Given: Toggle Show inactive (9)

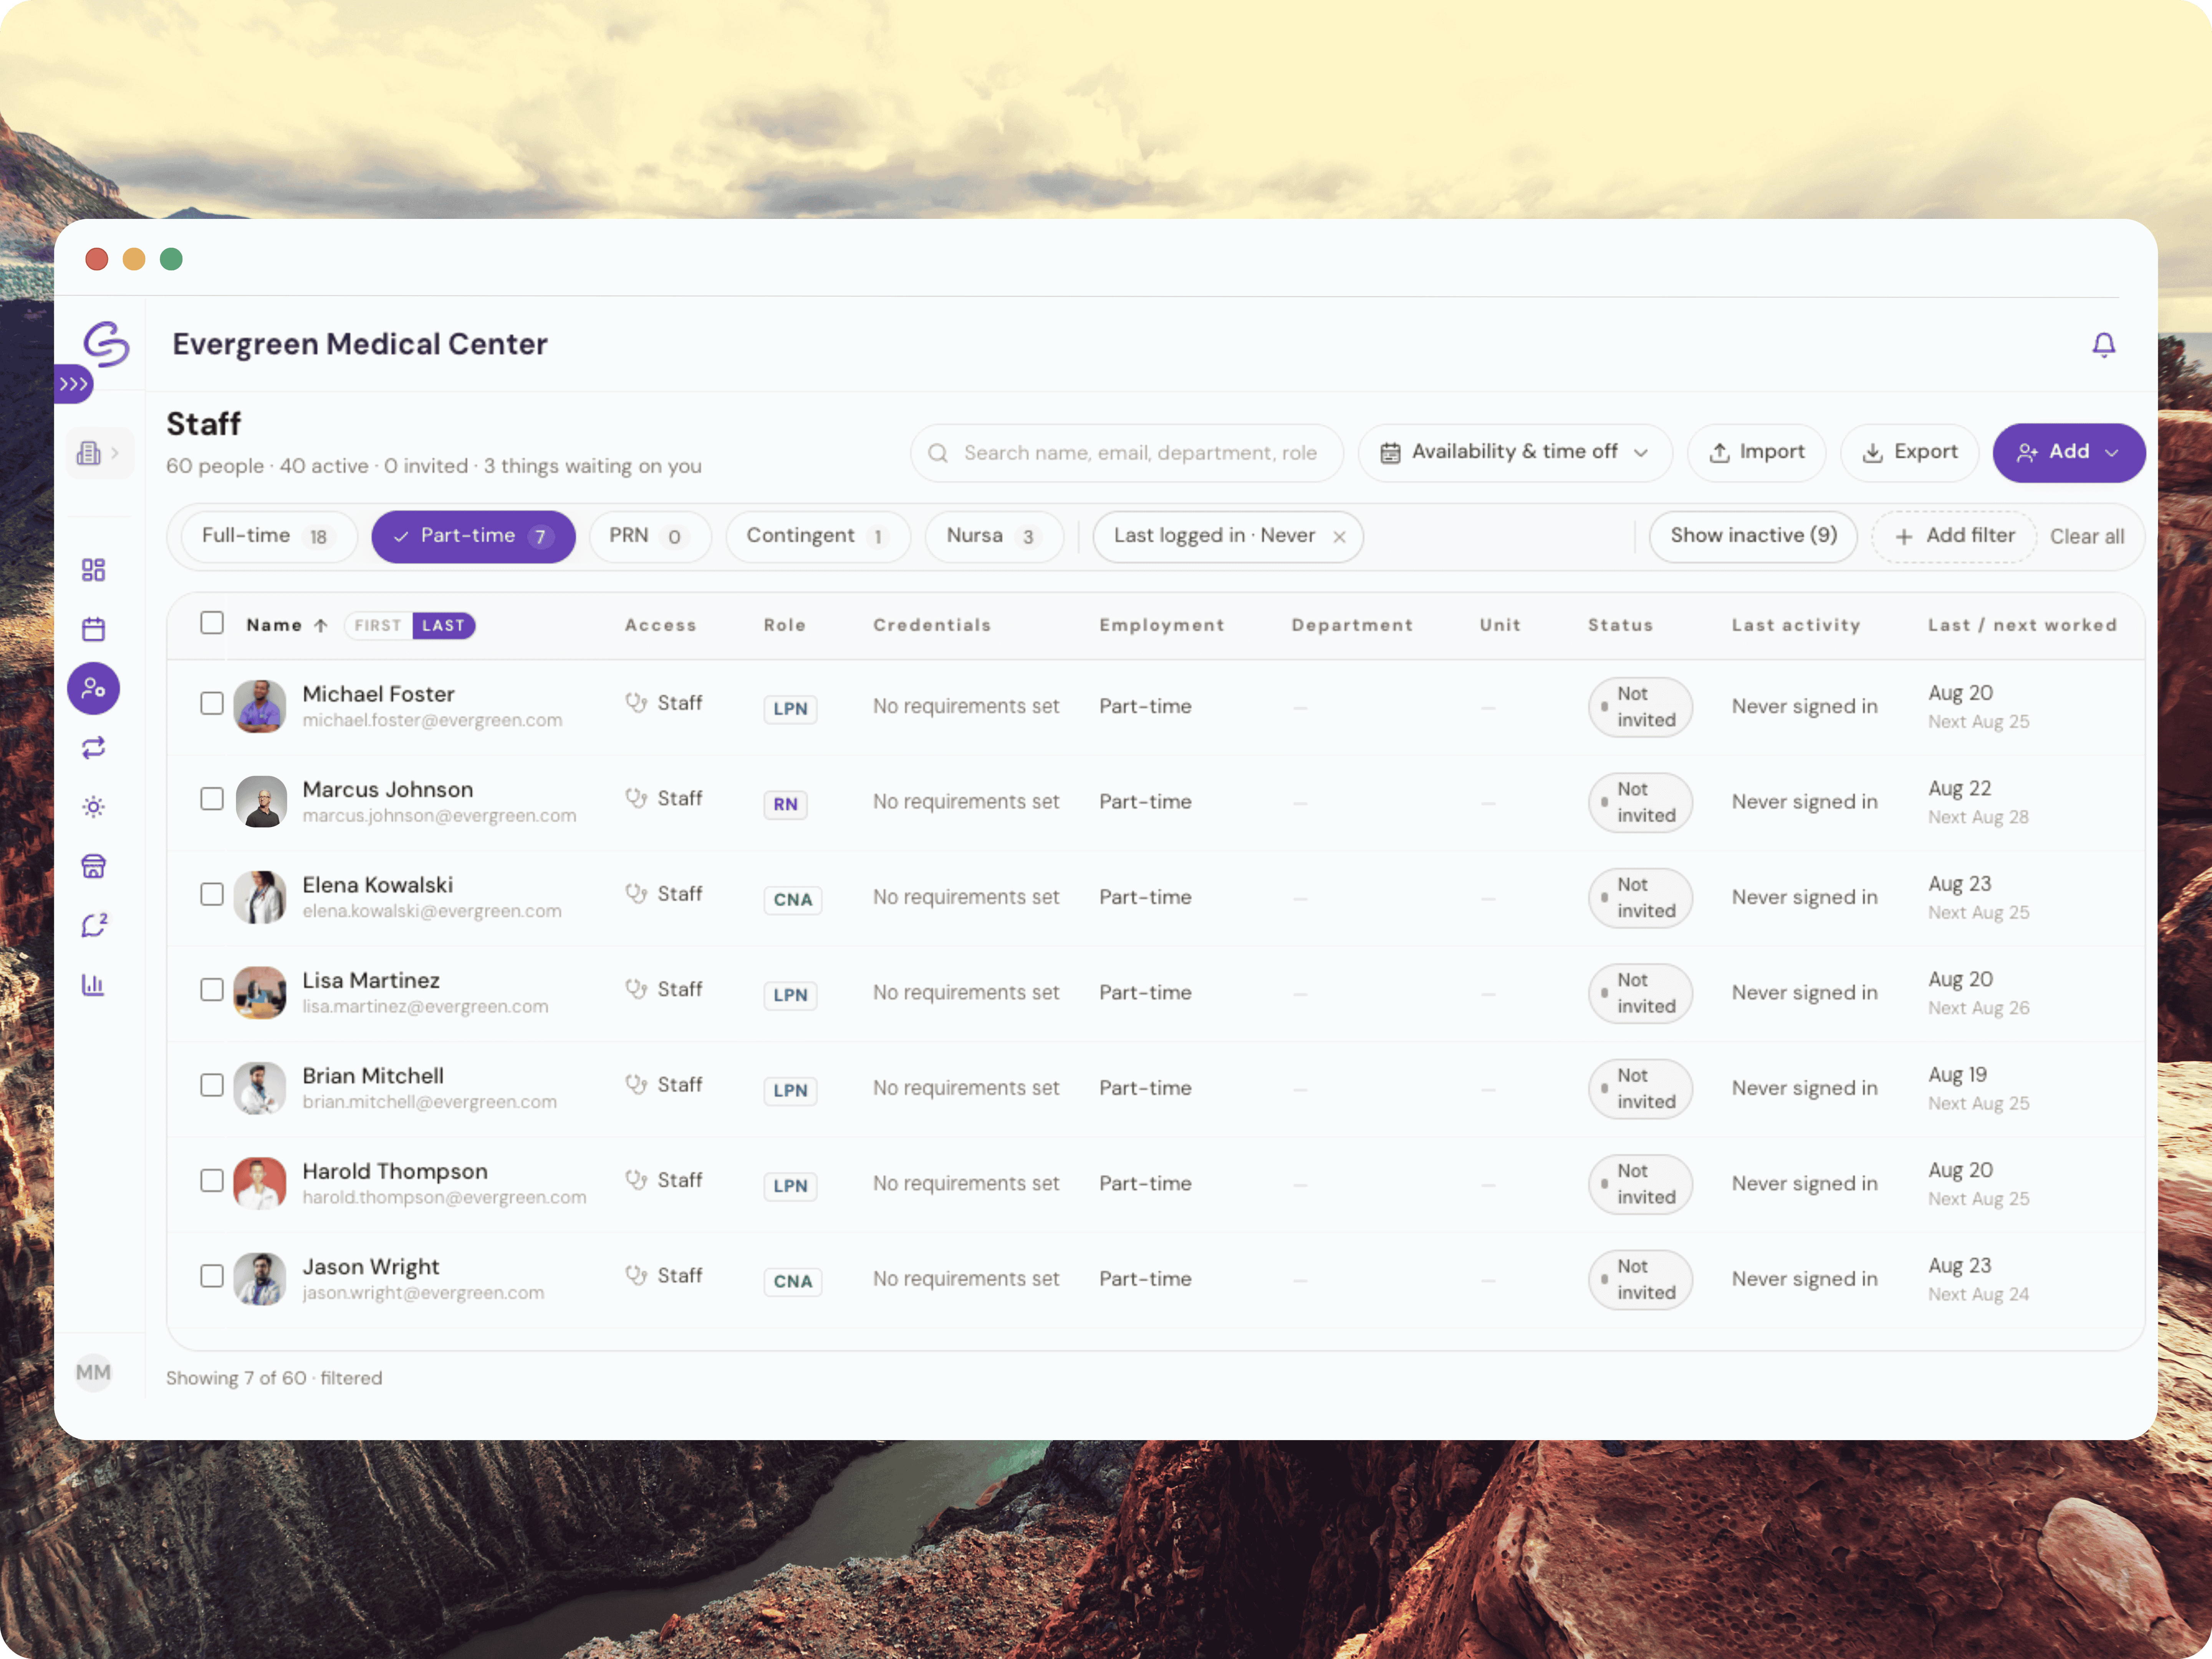Looking at the screenshot, I should point(1753,536).
